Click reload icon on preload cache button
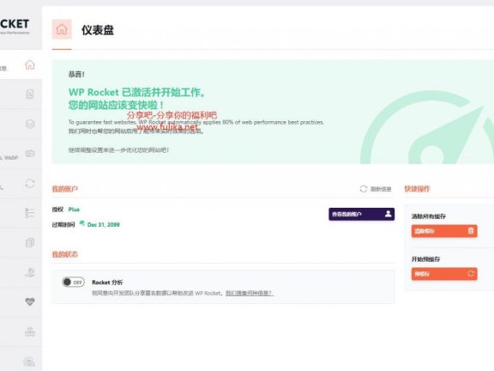Screen dimensions: 494x371 click(x=471, y=273)
